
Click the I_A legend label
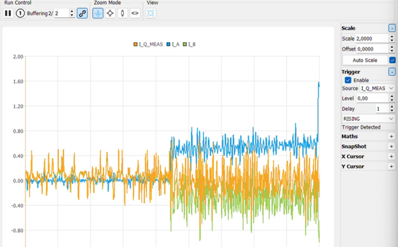point(176,44)
